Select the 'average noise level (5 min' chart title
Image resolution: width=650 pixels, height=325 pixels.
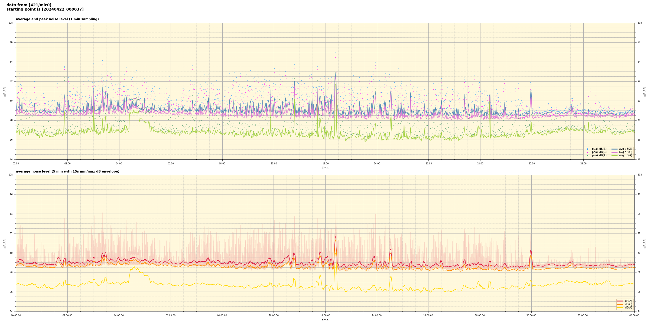click(x=67, y=171)
